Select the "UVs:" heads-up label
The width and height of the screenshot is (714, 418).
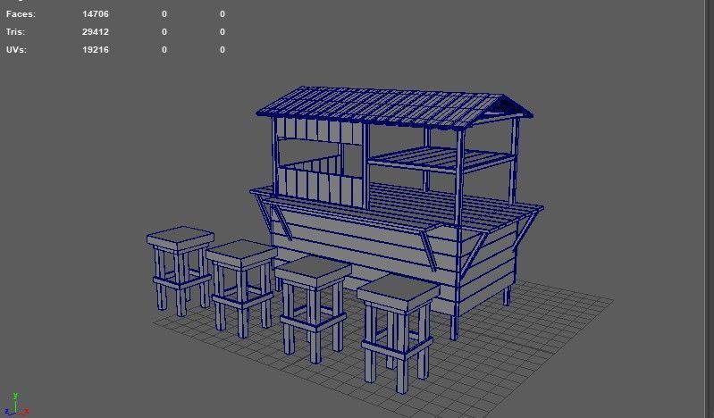point(16,50)
